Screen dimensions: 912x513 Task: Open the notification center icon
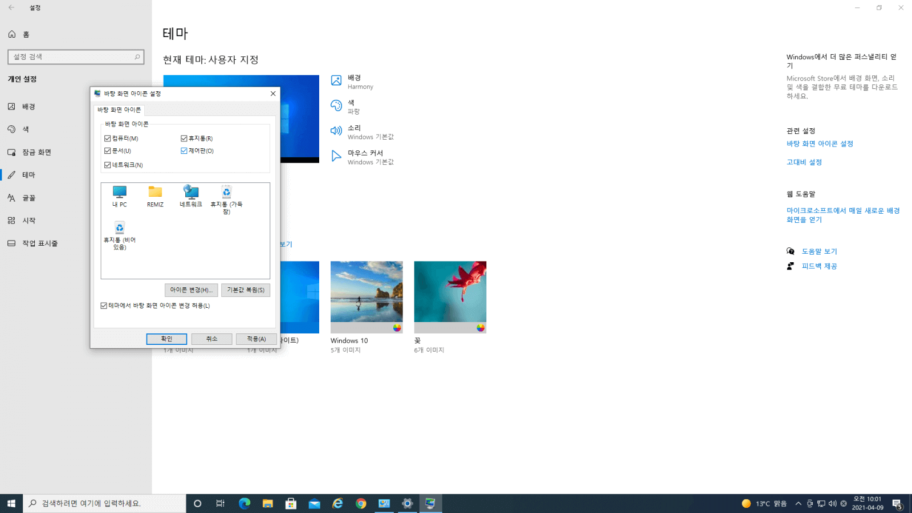[897, 504]
